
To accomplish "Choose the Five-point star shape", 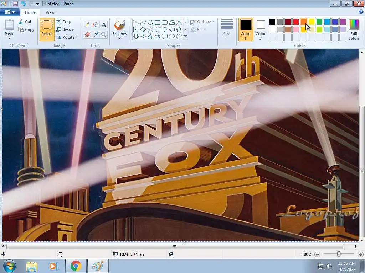I will coord(150,37).
